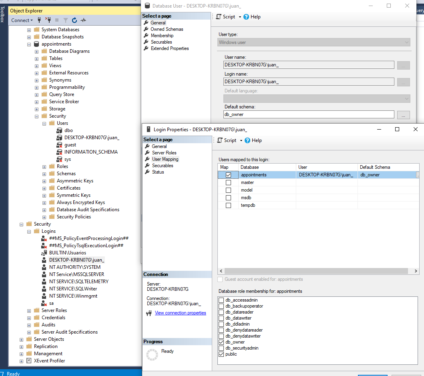Uncheck the public role membership
The image size is (424, 376).
coord(221,354)
